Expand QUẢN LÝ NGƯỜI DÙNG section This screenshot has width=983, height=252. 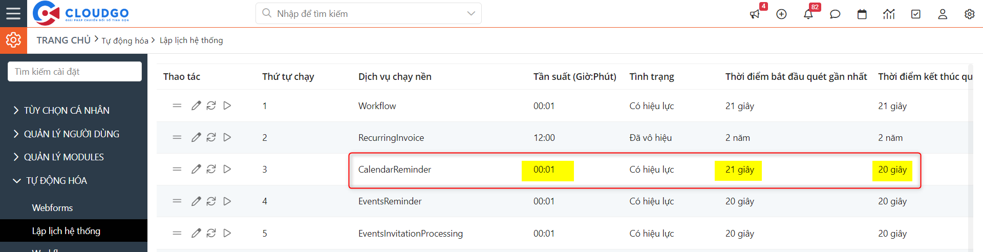pos(71,134)
